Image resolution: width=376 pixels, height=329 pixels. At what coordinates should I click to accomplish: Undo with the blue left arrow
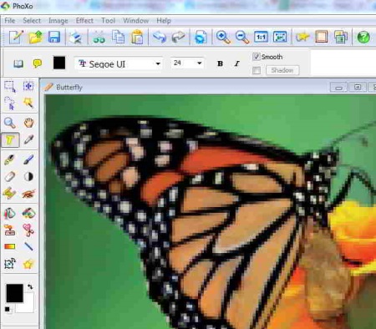pos(160,37)
